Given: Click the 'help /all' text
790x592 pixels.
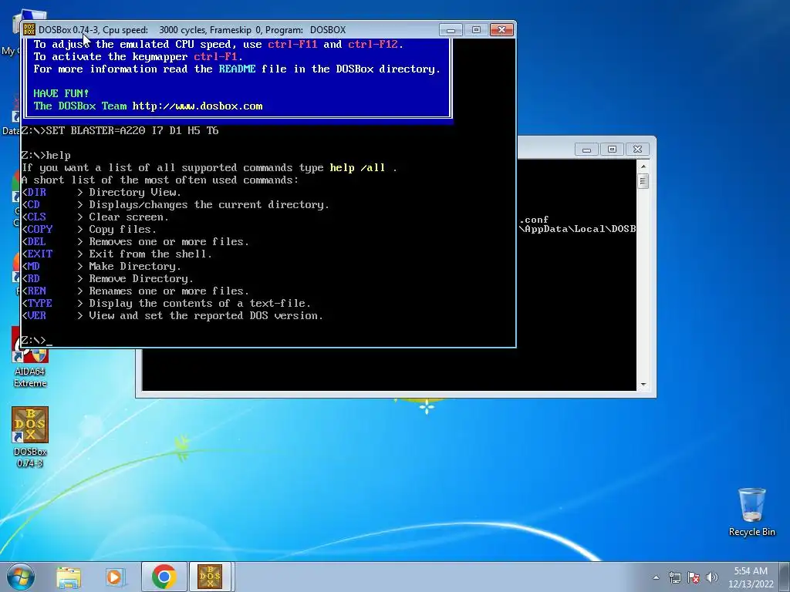Looking at the screenshot, I should click(357, 167).
